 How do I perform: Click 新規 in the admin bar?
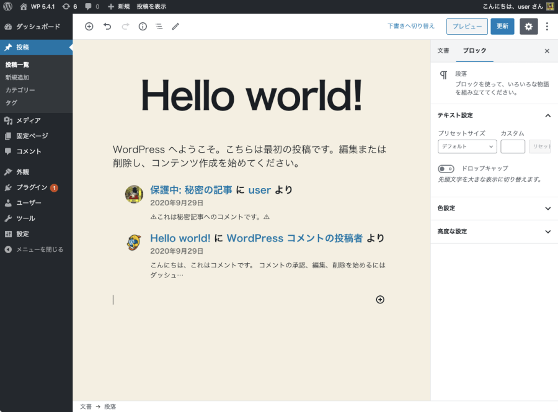coord(119,6)
